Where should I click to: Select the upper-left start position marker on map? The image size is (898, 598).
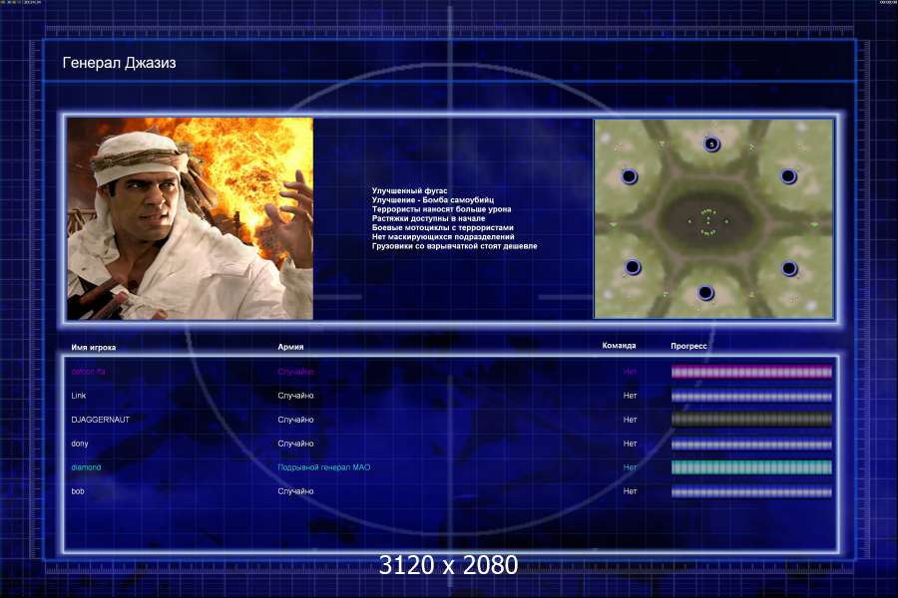click(629, 176)
